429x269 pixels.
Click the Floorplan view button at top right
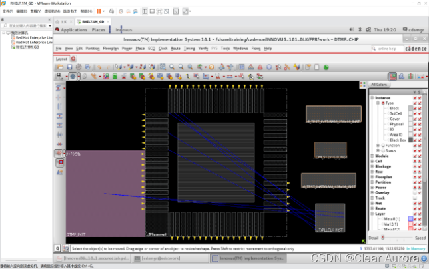[392, 77]
